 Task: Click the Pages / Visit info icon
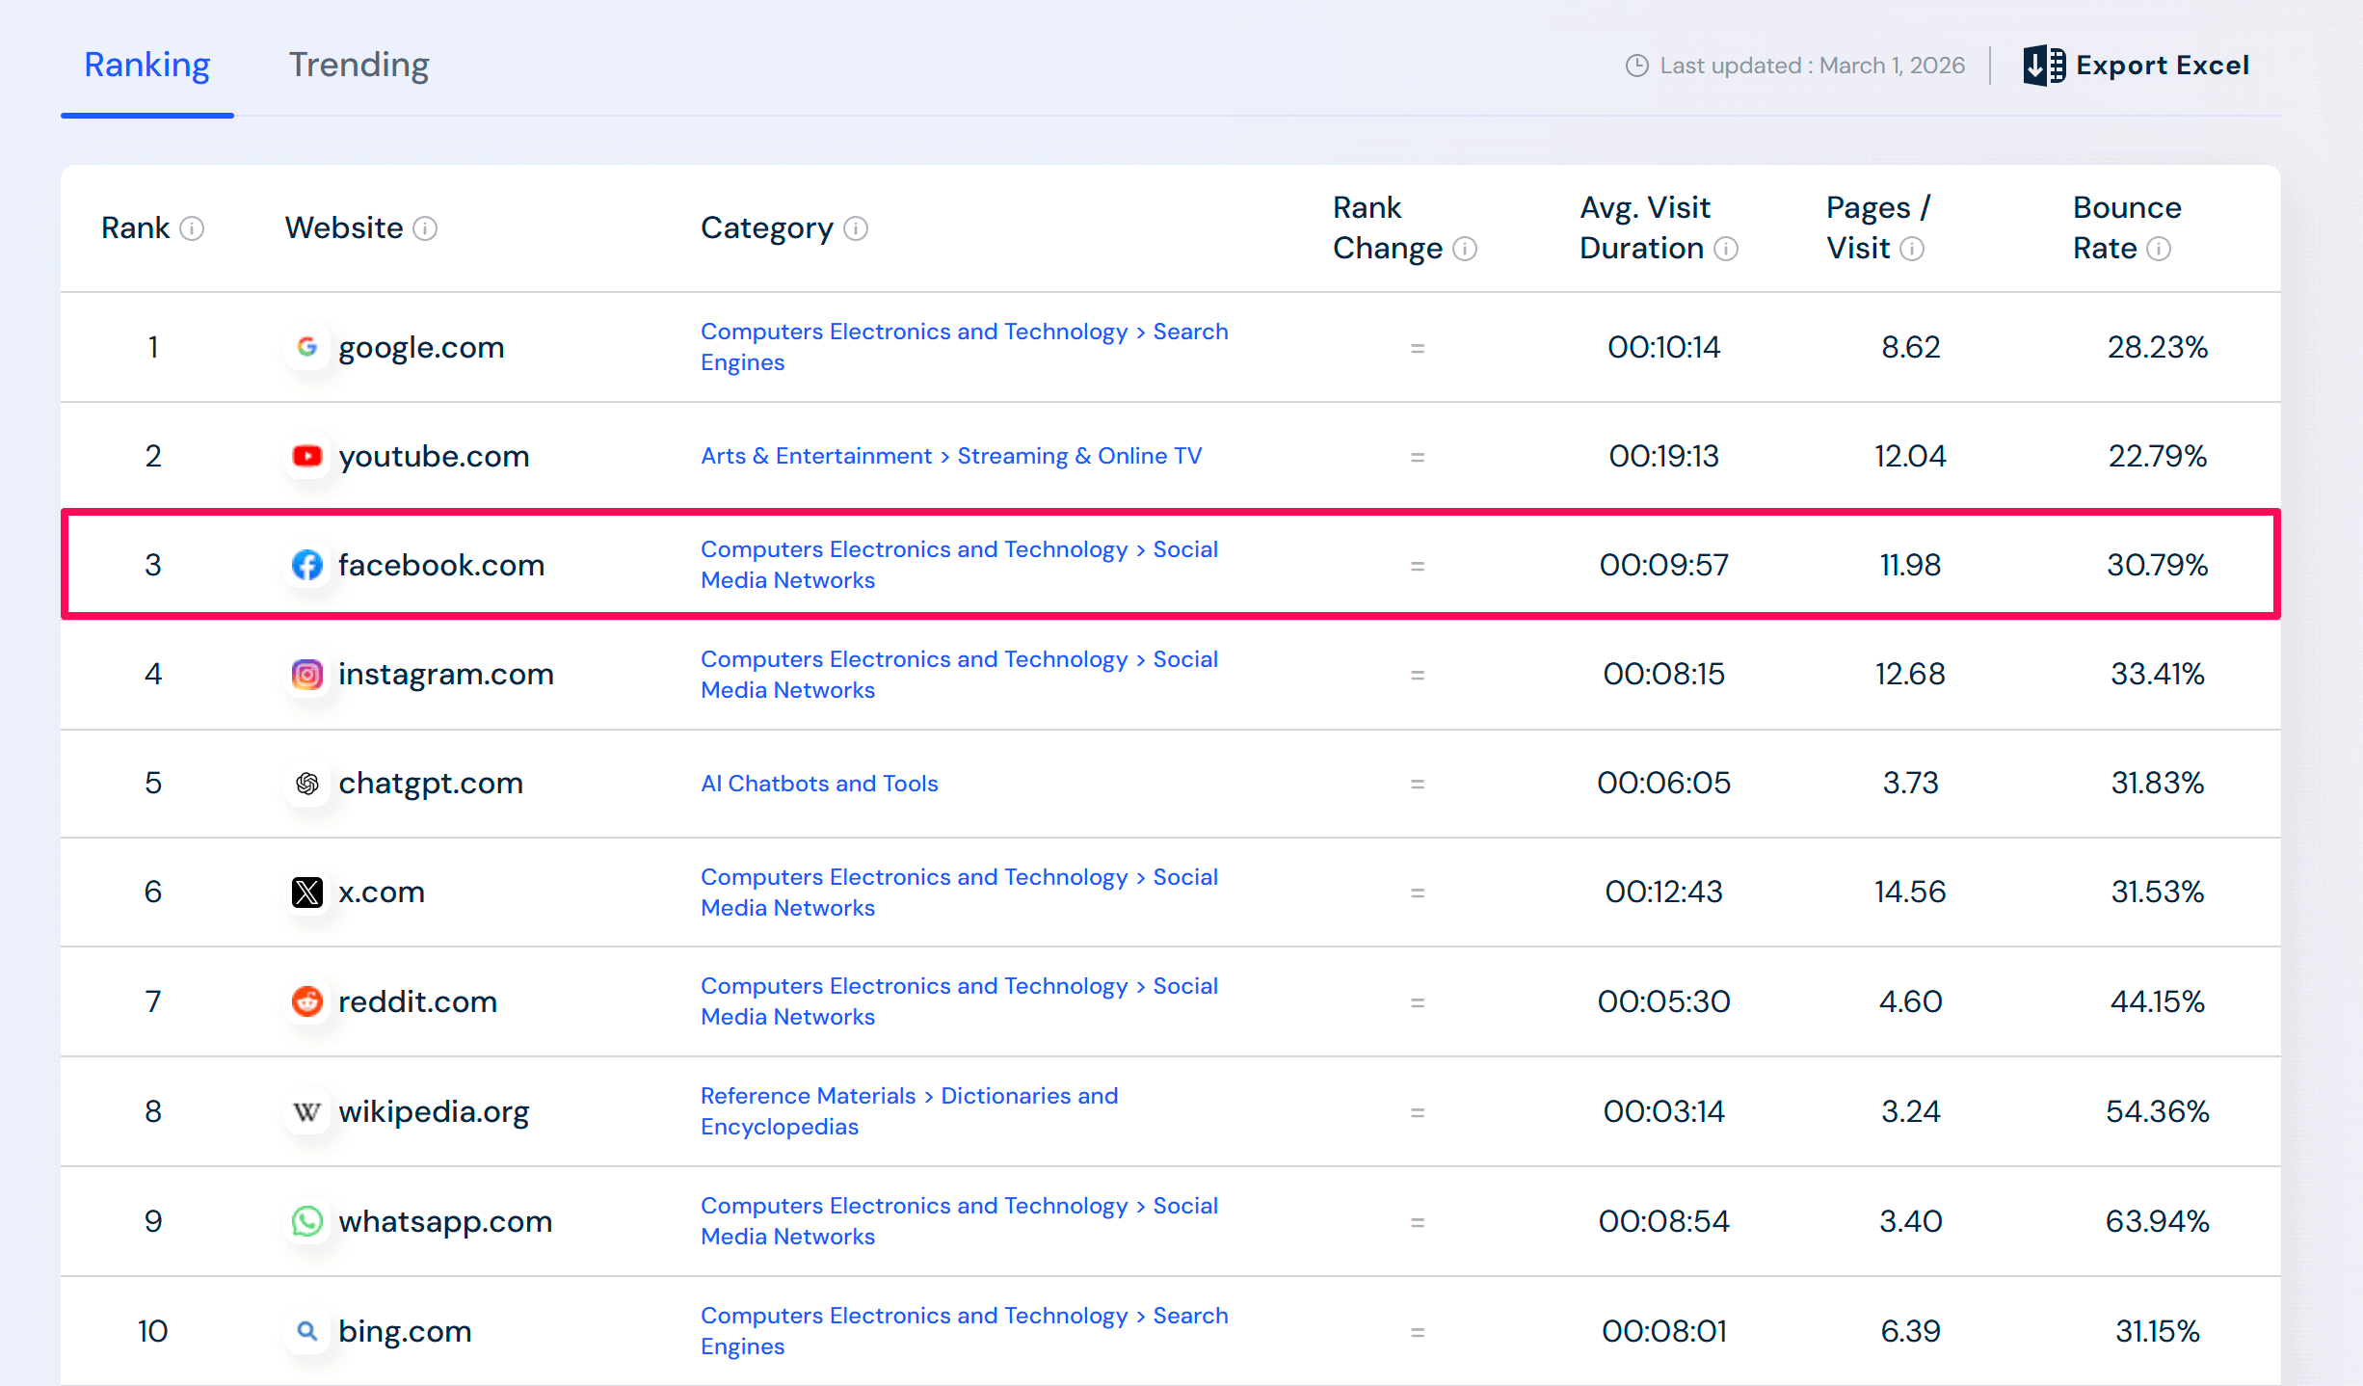coord(1912,249)
